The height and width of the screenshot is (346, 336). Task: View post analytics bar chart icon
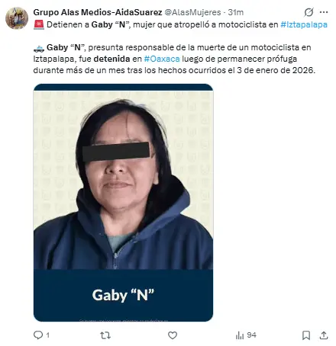pos(240,335)
